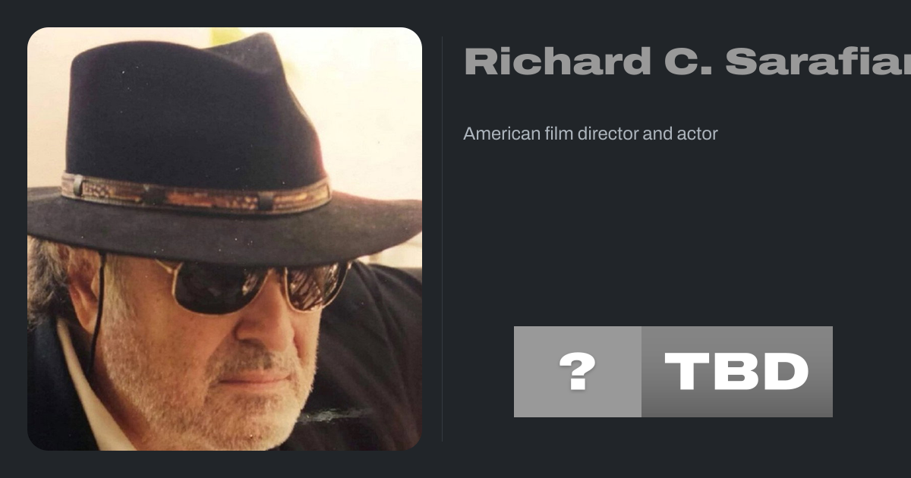Click the patterned hat band in the photo

point(196,194)
